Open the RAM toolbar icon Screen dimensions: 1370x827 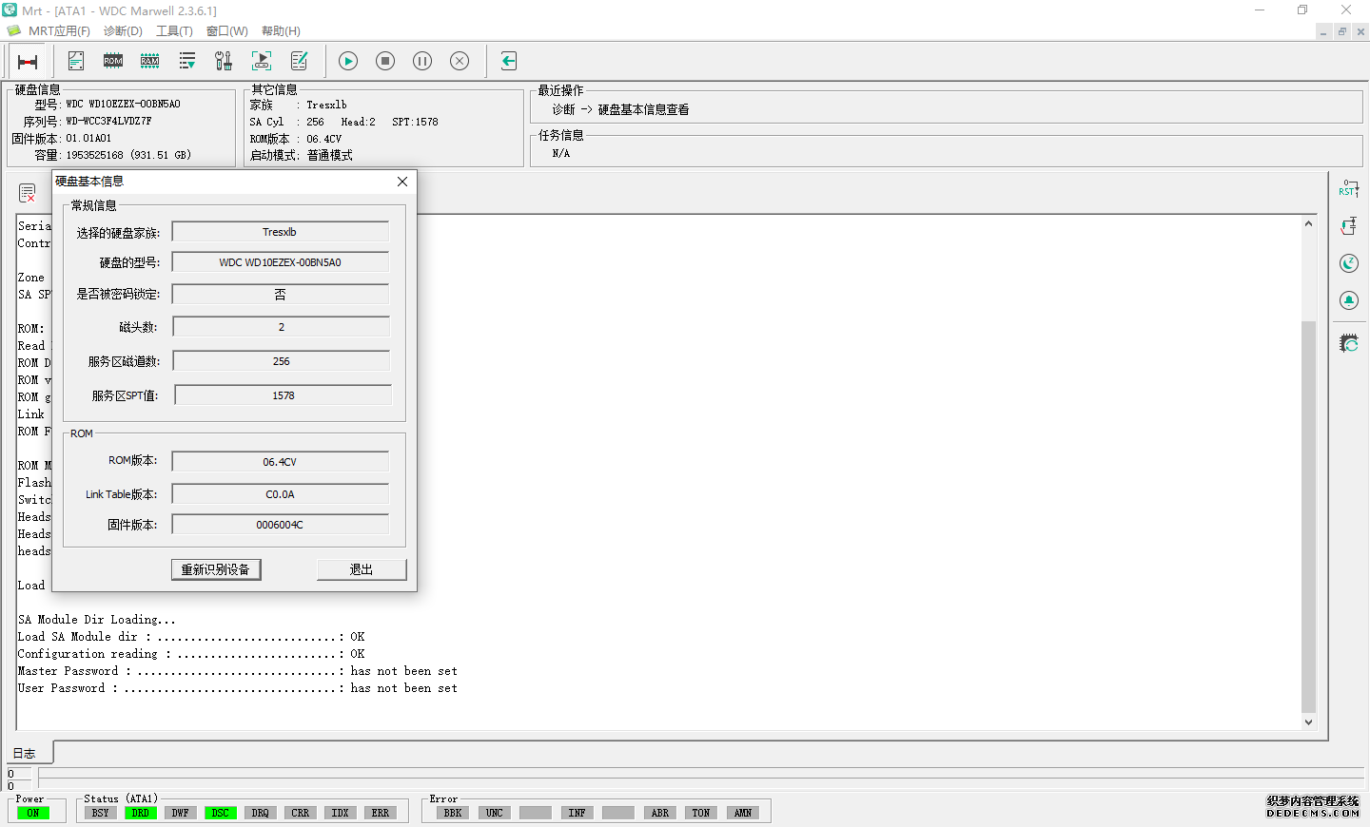tap(150, 61)
